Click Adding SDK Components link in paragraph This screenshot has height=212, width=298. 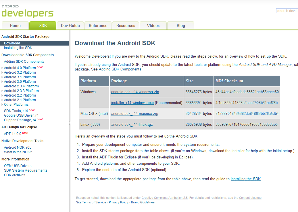click(120, 69)
